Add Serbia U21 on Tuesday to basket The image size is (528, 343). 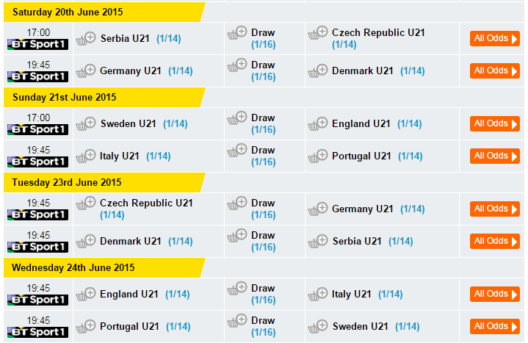point(317,241)
